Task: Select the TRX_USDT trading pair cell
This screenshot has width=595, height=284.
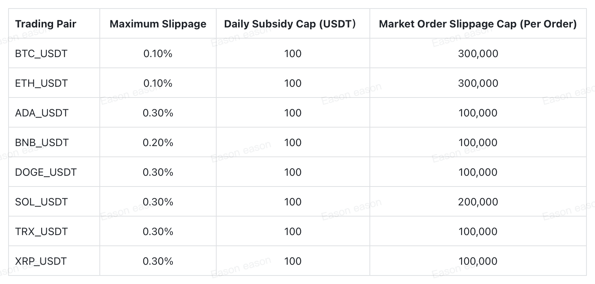Action: [42, 231]
